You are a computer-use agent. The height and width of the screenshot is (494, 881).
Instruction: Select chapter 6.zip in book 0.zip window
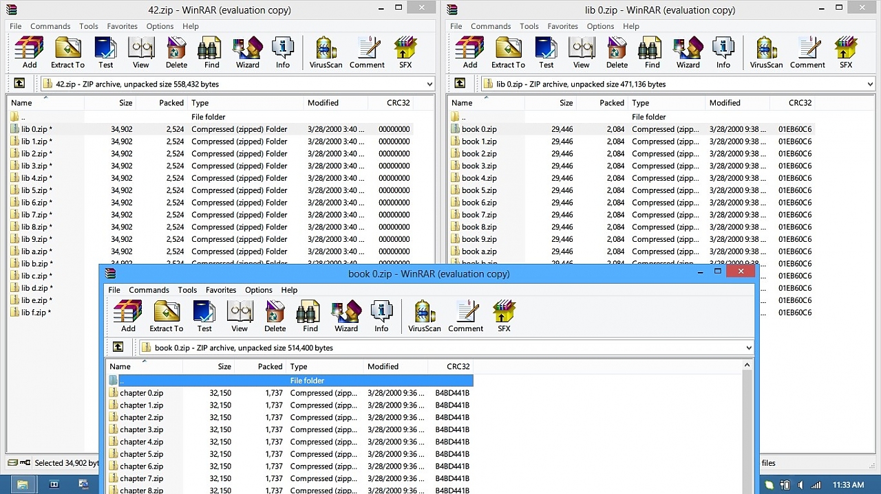[x=290, y=466]
